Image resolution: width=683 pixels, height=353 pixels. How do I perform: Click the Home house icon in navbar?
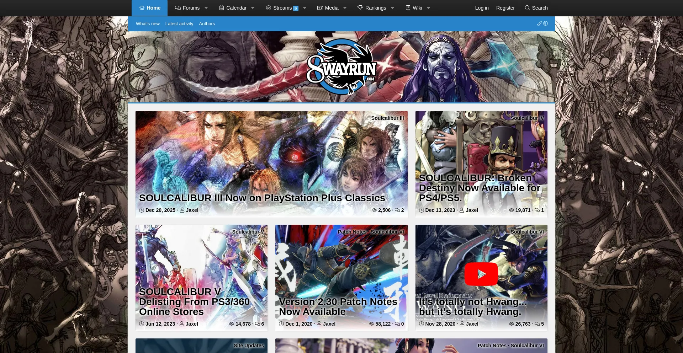point(142,8)
